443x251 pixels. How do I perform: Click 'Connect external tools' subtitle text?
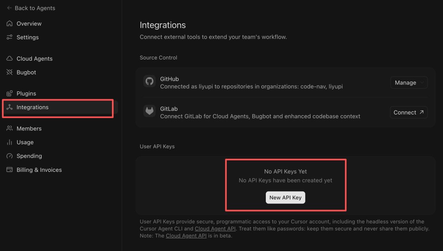[213, 37]
